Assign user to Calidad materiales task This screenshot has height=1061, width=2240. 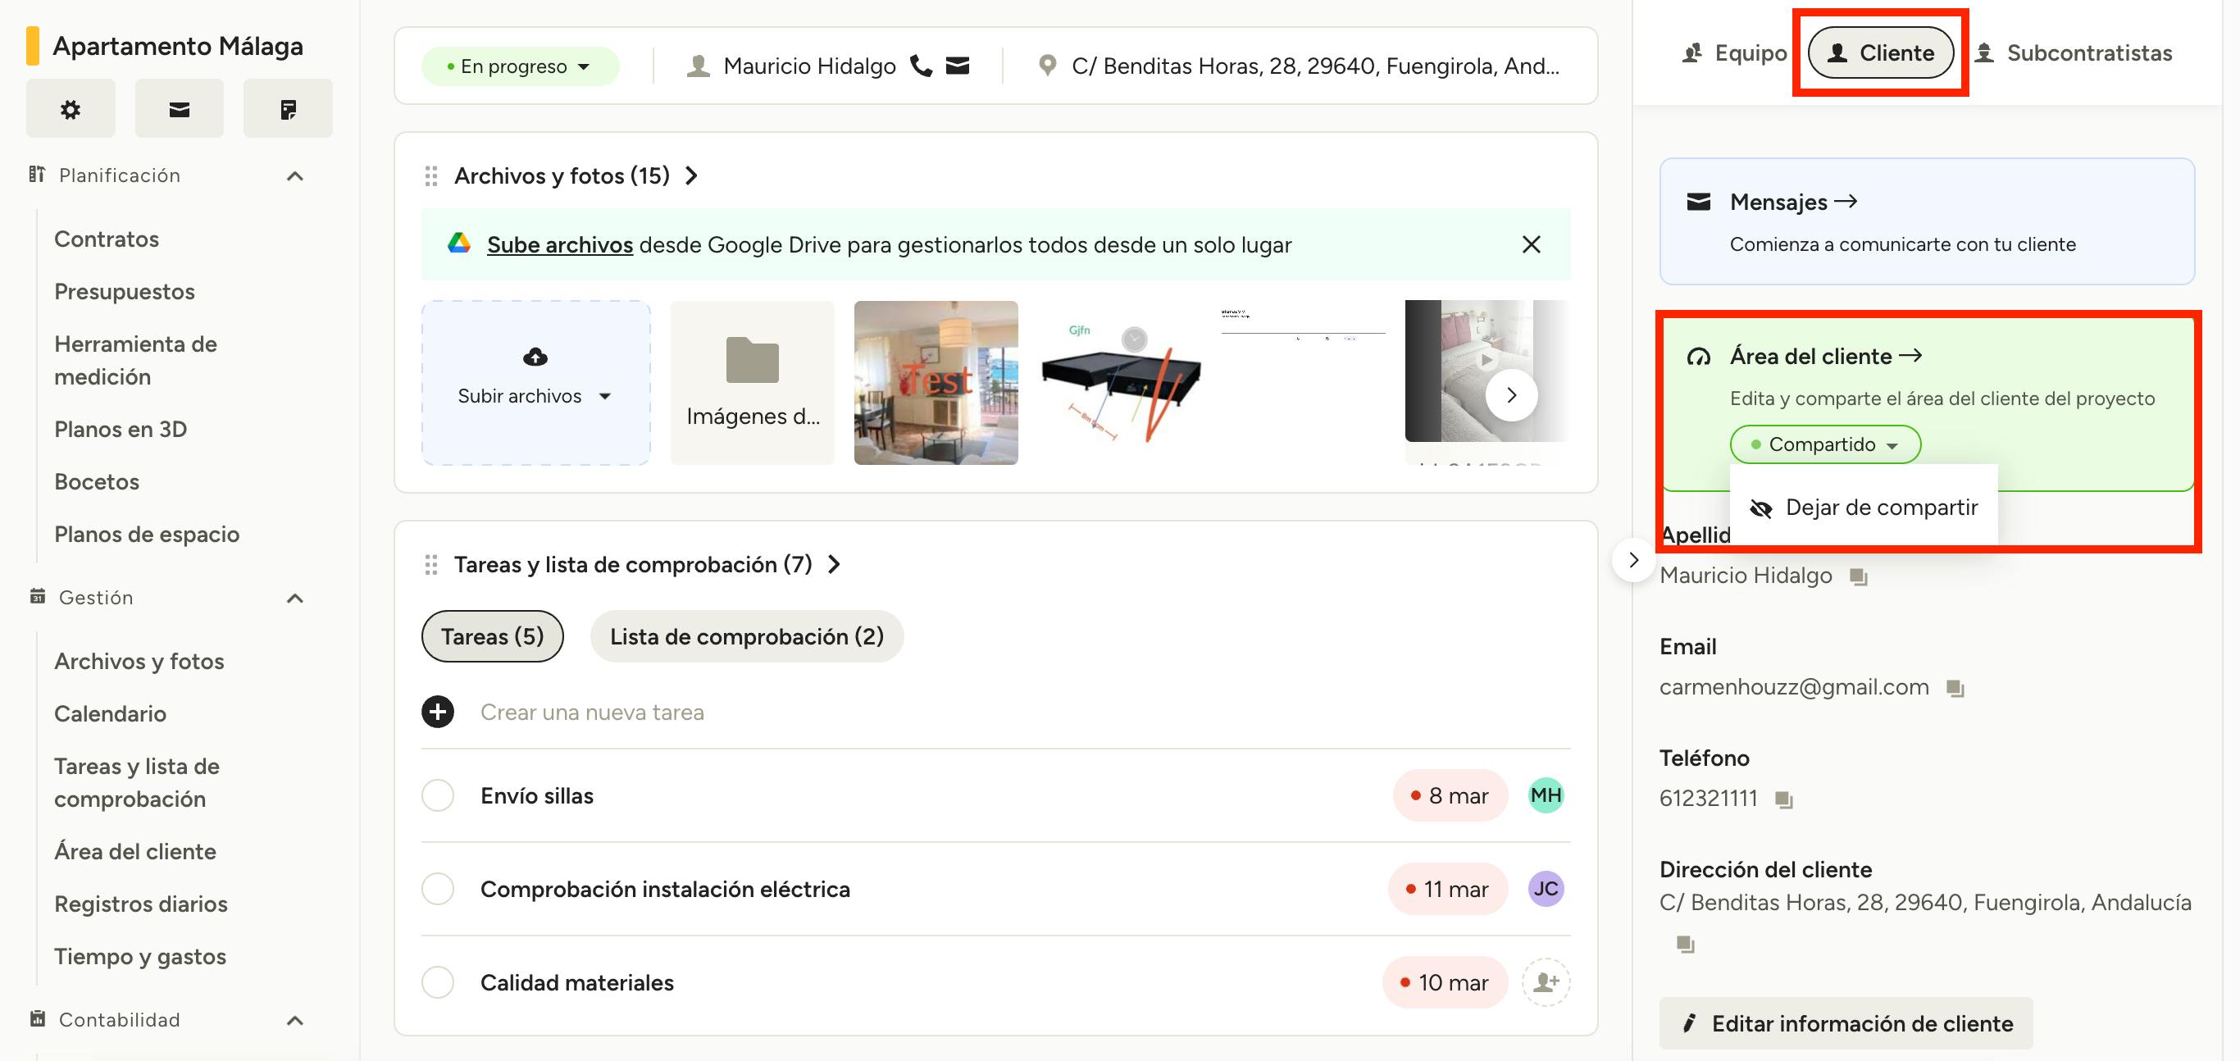[1546, 981]
